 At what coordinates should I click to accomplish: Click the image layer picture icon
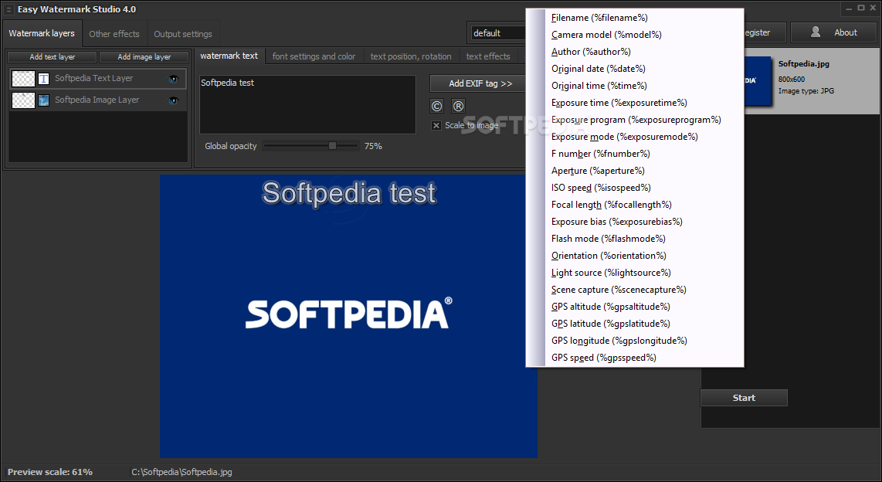pos(43,100)
